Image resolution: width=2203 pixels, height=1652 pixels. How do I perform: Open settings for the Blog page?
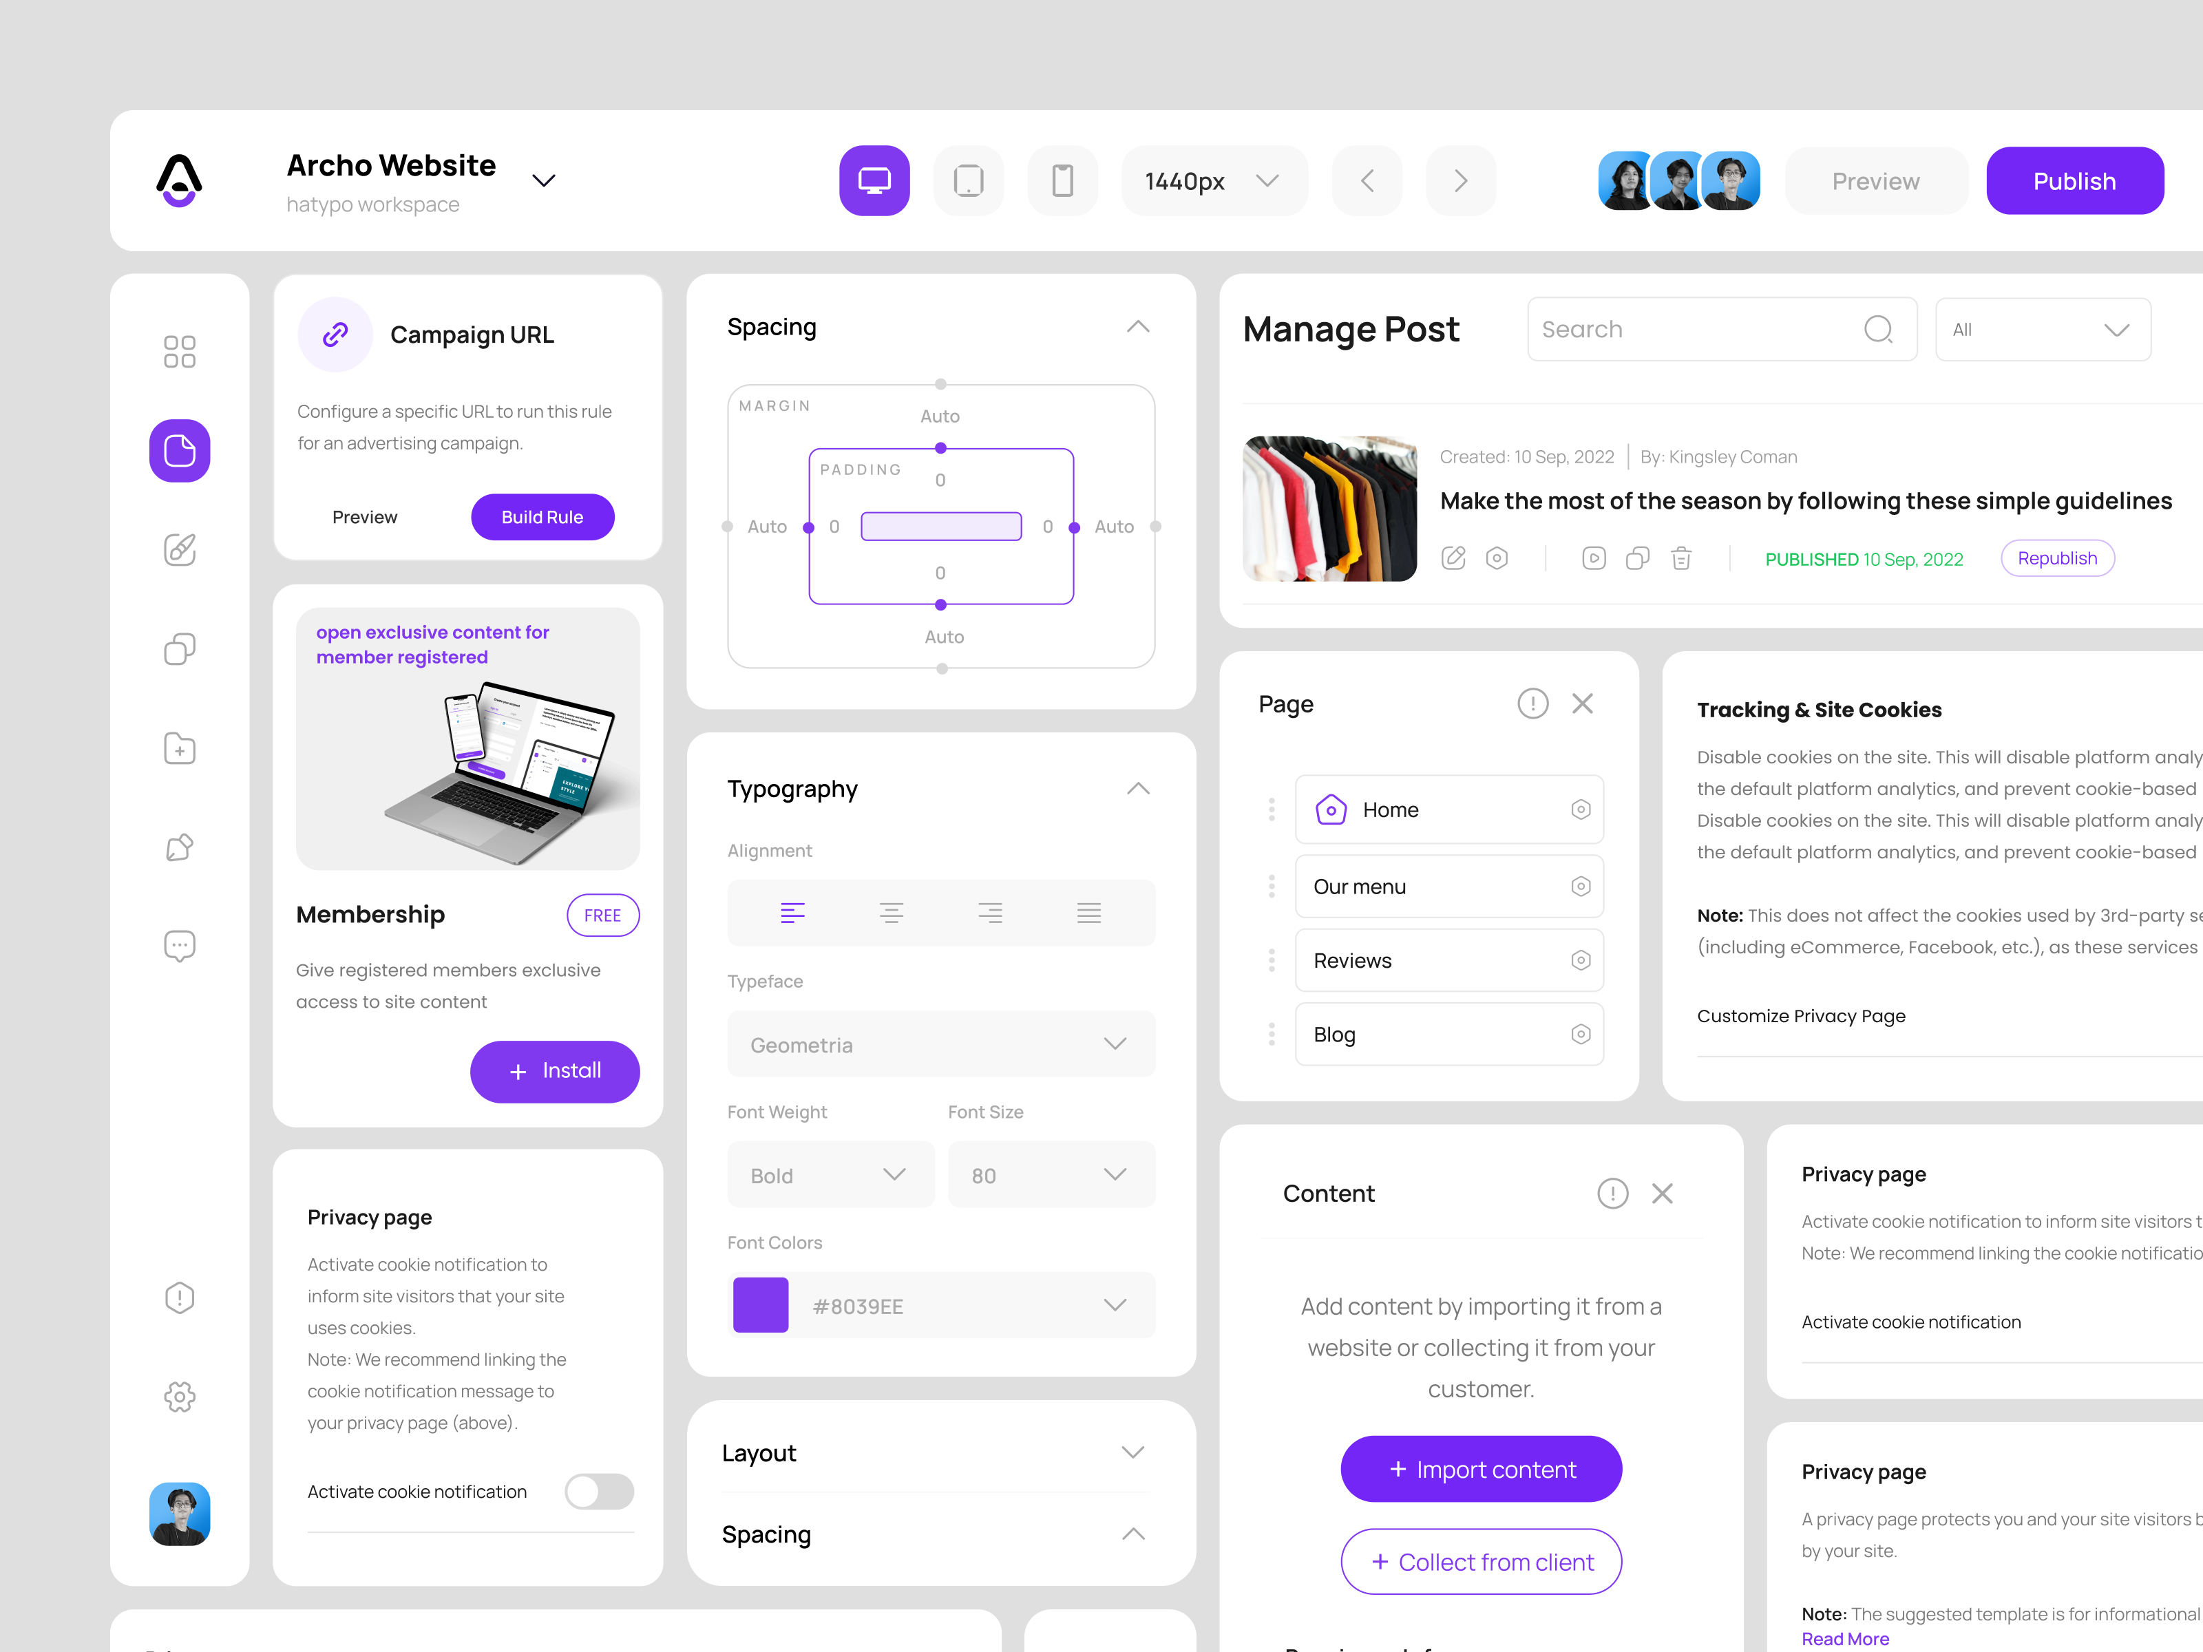[1581, 1034]
